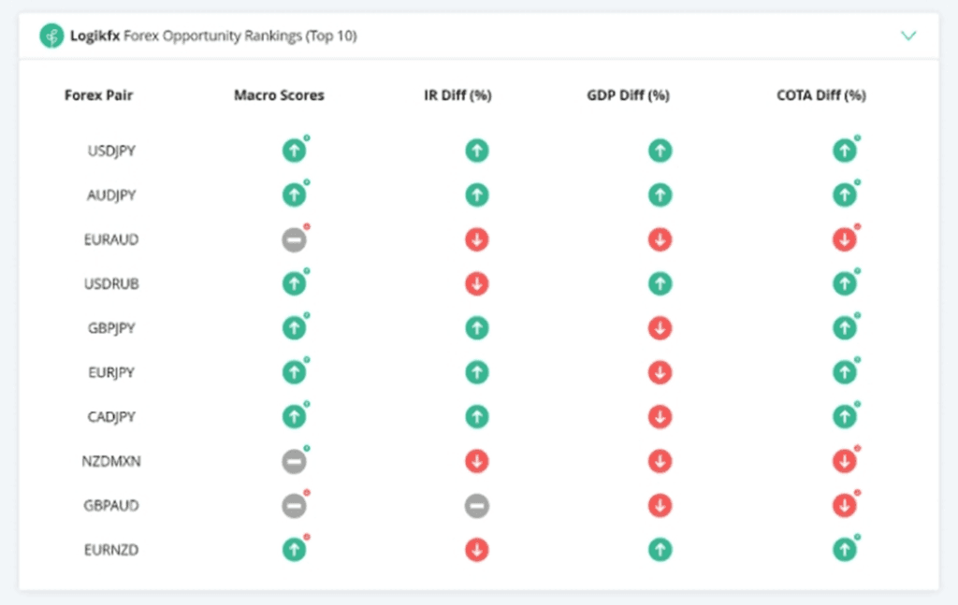Click EURAUD GDP Diff down arrow

(x=660, y=239)
